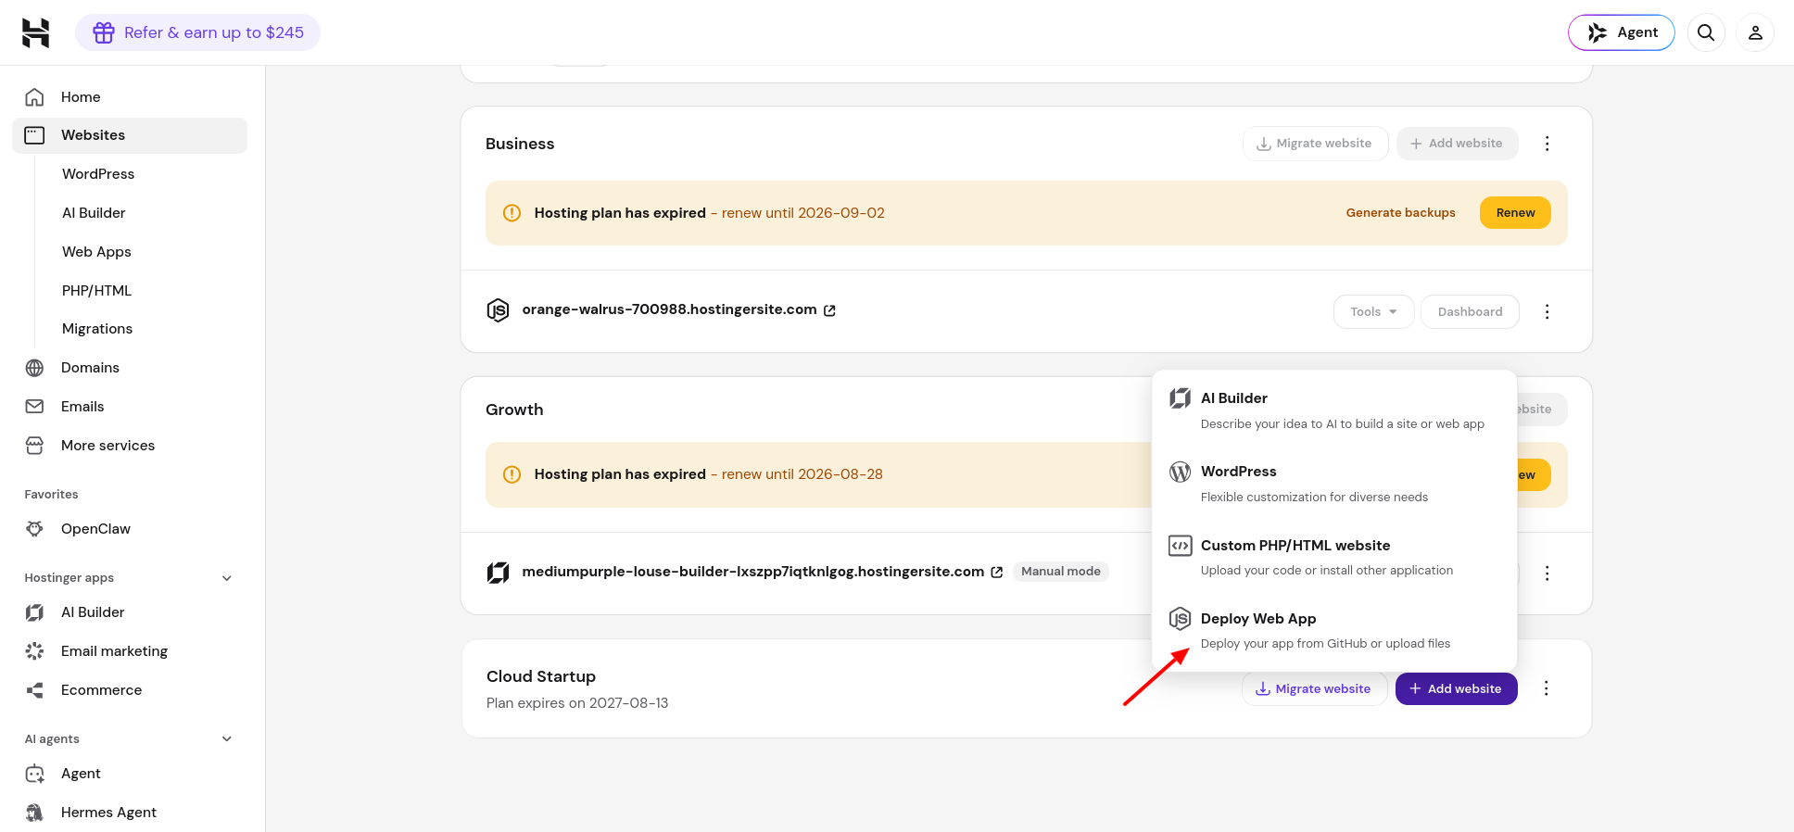Viewport: 1794px width, 832px height.
Task: Click Dashboard for orange-walrus site
Action: pos(1470,312)
